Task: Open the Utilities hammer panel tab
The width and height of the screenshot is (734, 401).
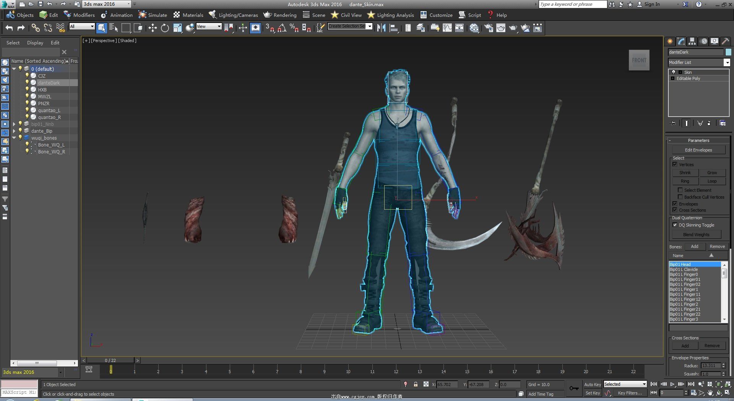Action: [725, 41]
